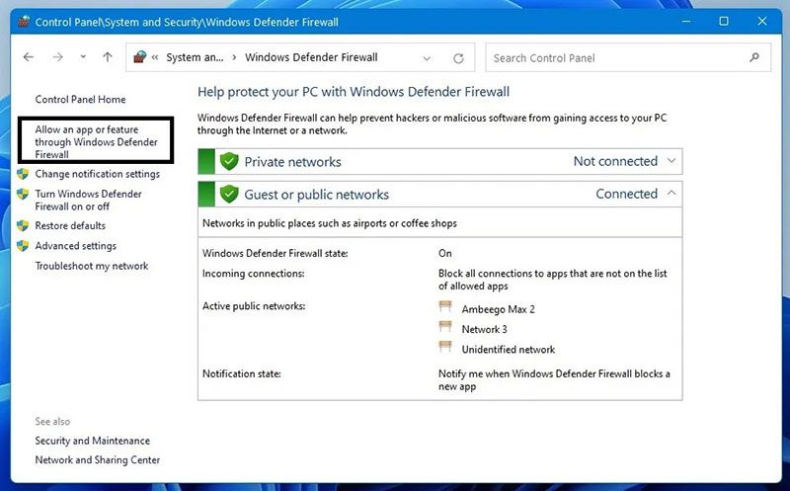This screenshot has height=491, width=790.
Task: Open the address bar history dropdown
Action: (427, 58)
